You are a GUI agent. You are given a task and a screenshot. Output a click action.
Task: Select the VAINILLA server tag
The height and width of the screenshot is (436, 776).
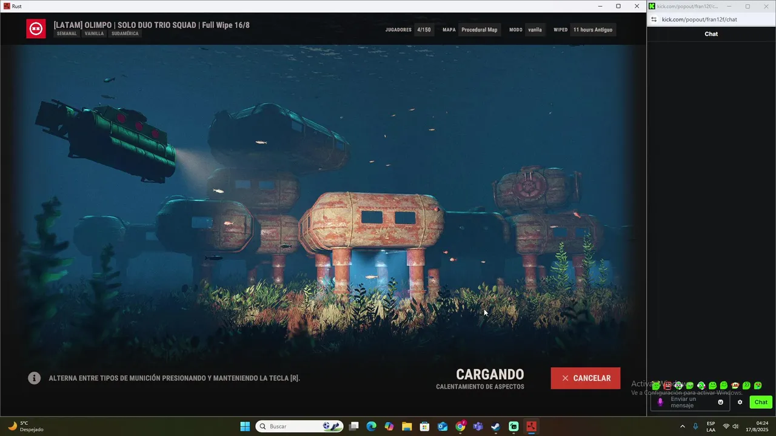94,34
